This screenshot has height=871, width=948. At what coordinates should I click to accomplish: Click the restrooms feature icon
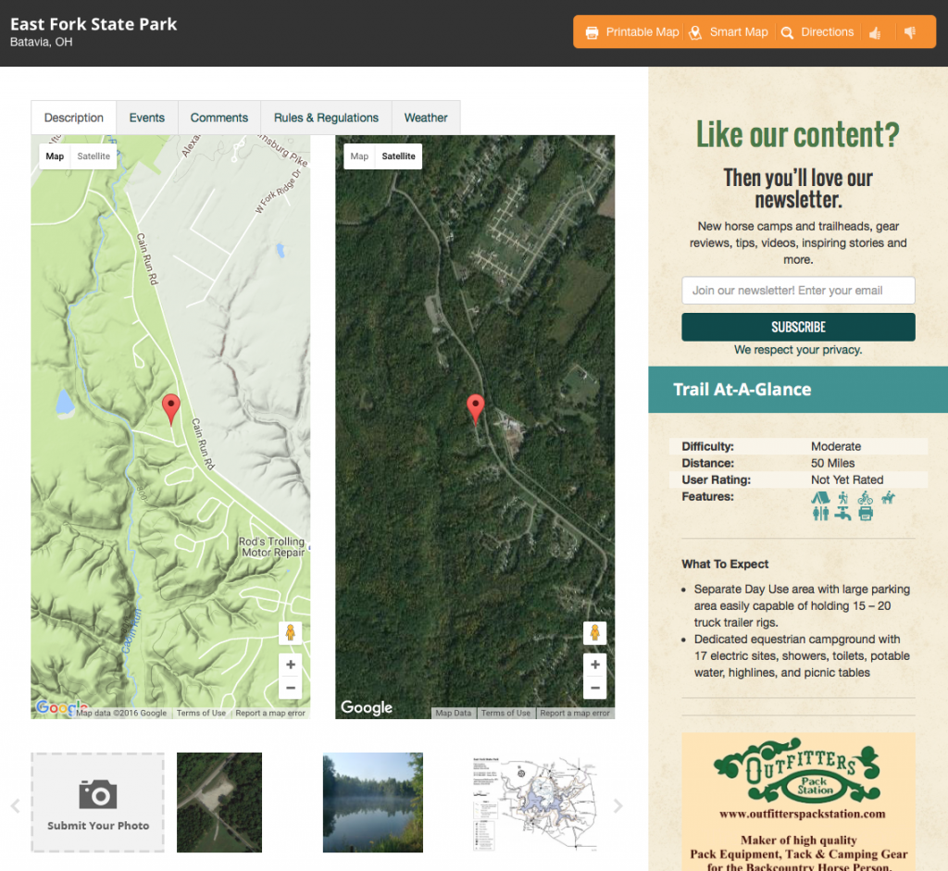coord(821,512)
